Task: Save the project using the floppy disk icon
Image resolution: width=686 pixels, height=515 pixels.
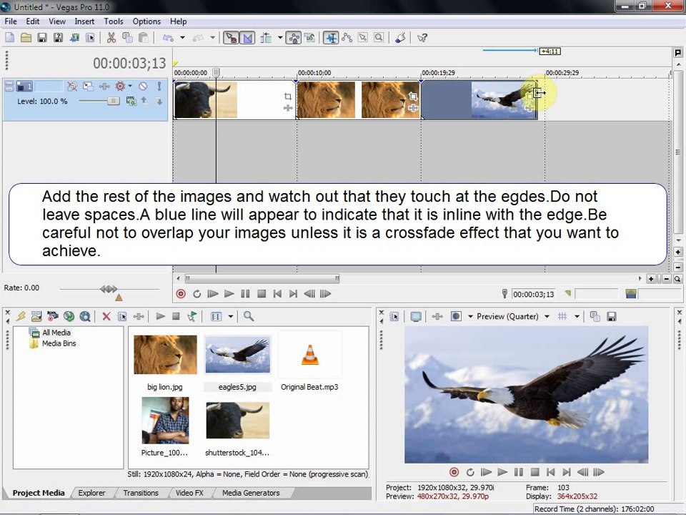Action: 42,38
